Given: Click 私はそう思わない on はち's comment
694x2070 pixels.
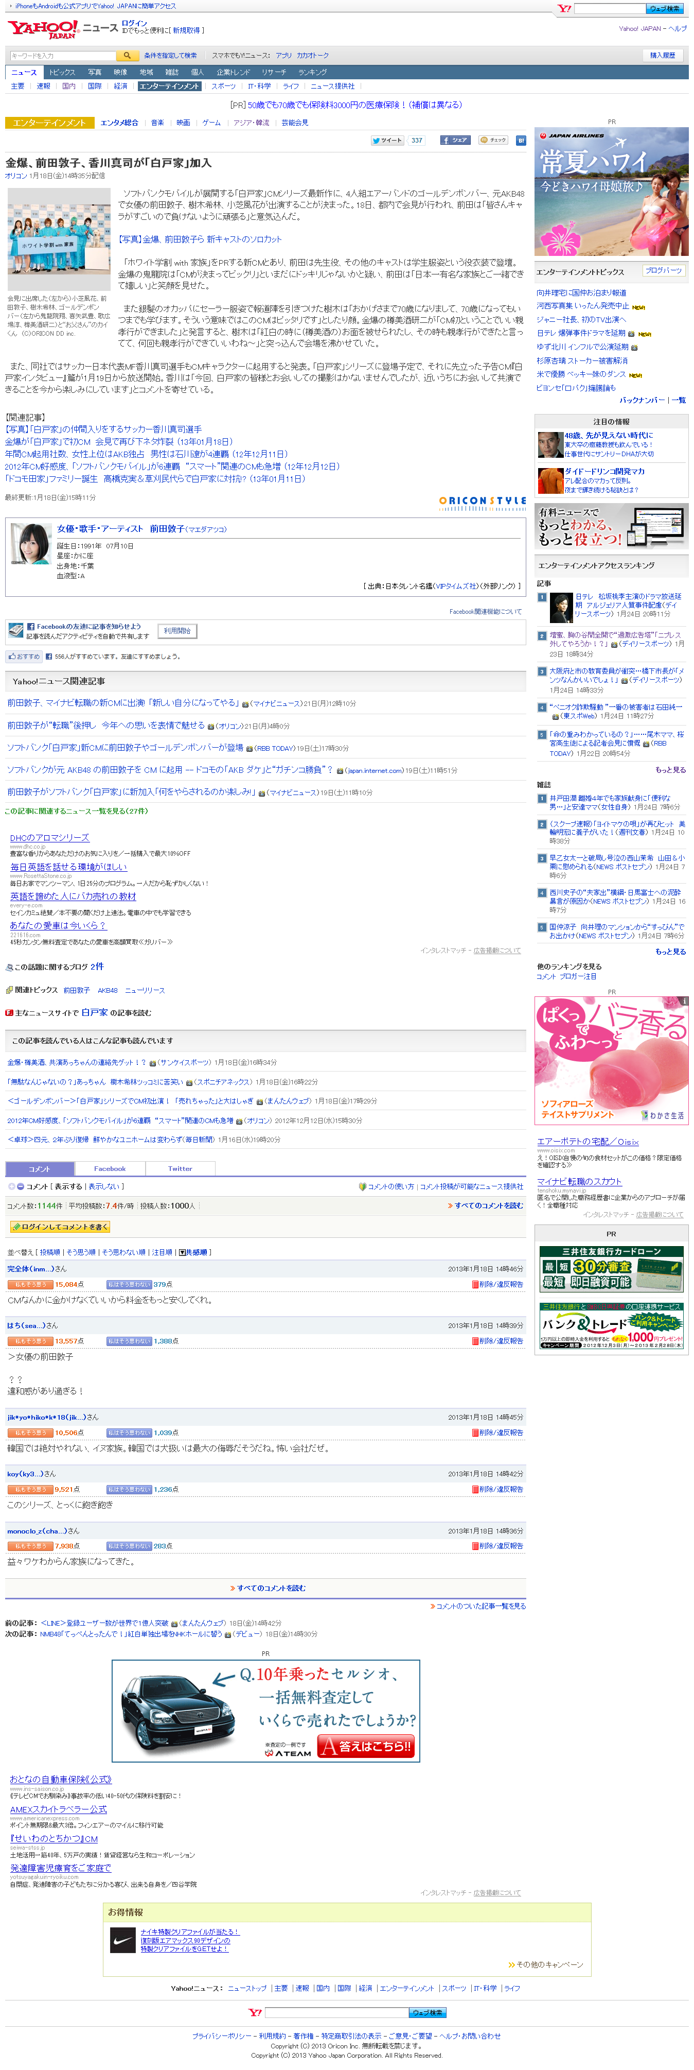Looking at the screenshot, I should tap(129, 1341).
